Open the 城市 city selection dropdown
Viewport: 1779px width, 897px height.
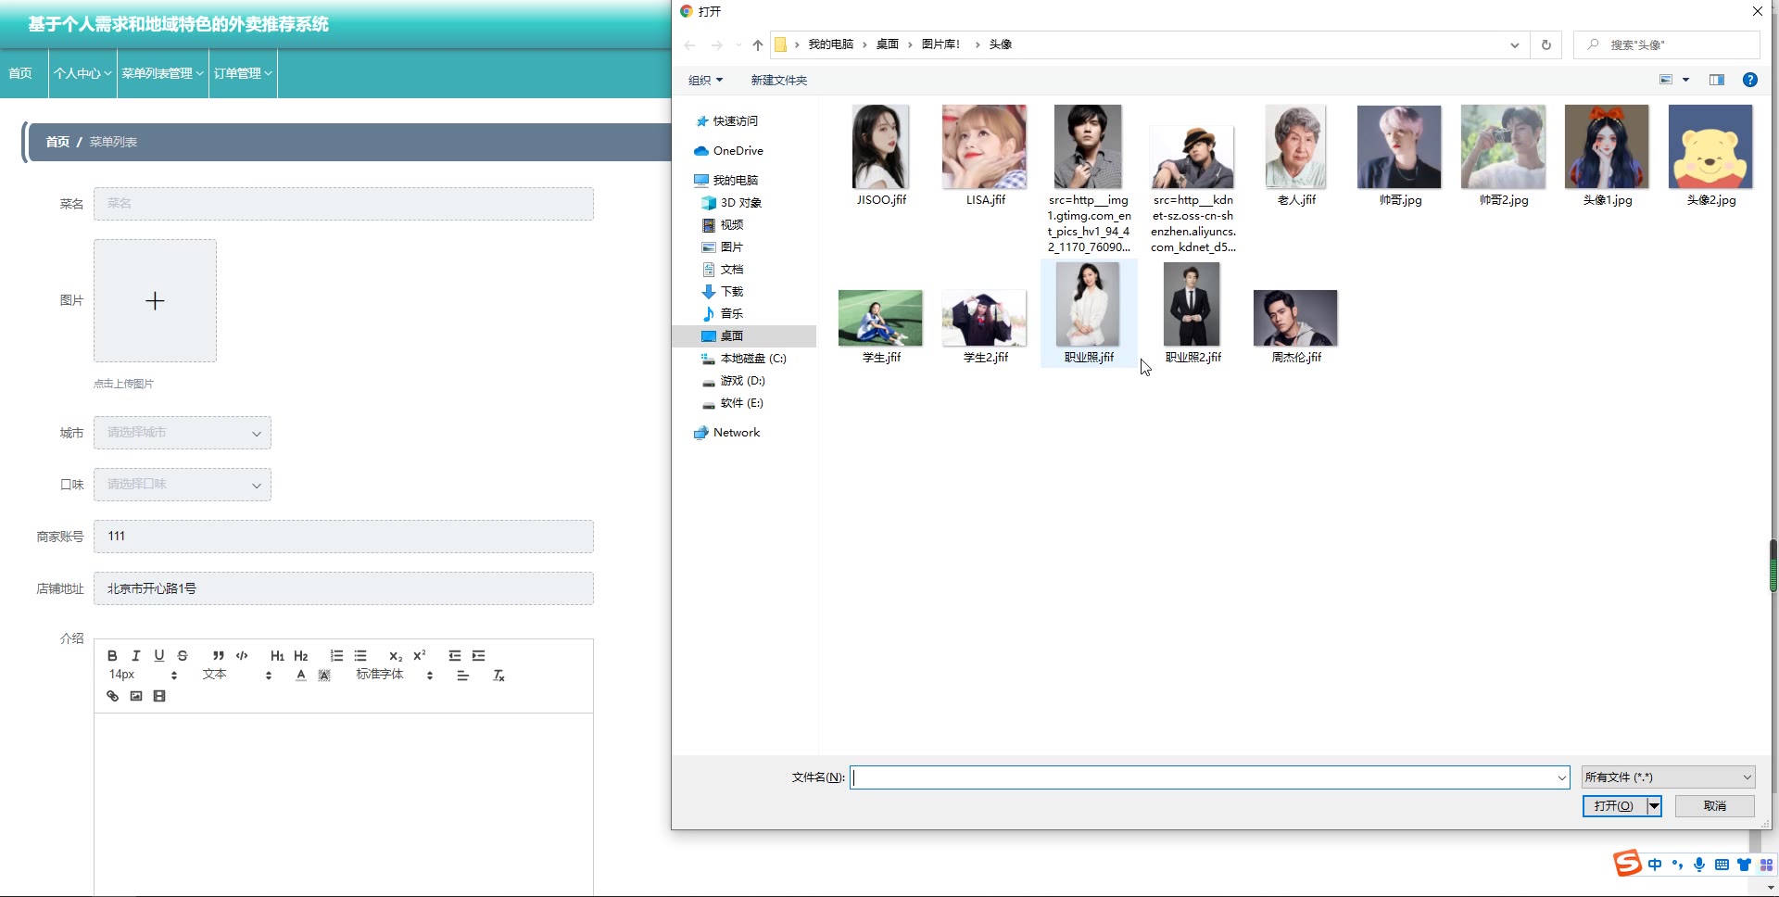183,433
